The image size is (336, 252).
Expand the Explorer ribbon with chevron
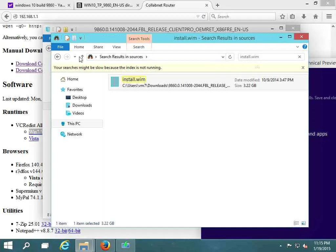297,47
